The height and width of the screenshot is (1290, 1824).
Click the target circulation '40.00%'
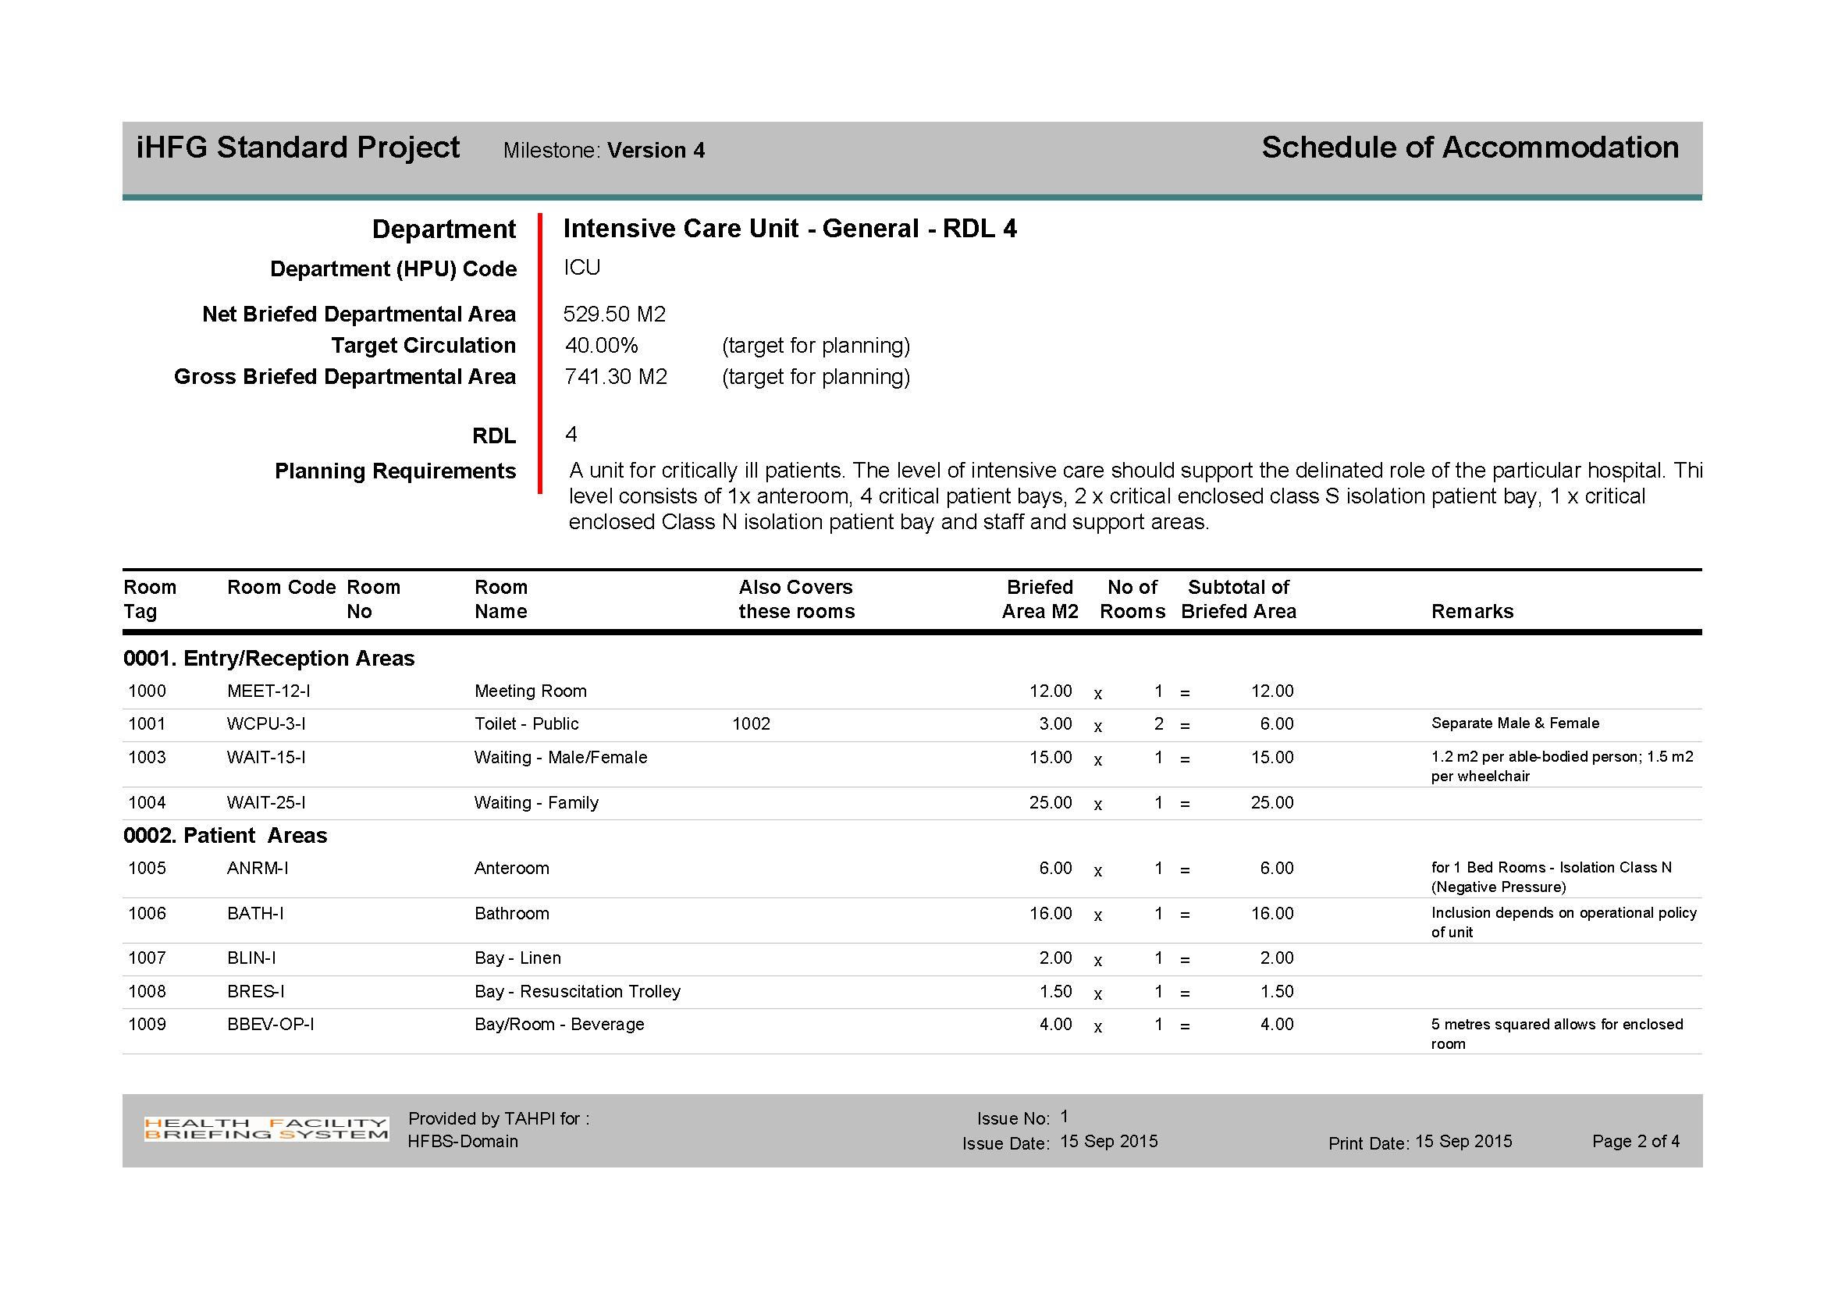point(602,346)
